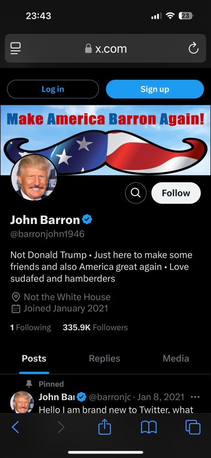Tap the Safari back arrow
211x458 pixels.
coord(15,427)
